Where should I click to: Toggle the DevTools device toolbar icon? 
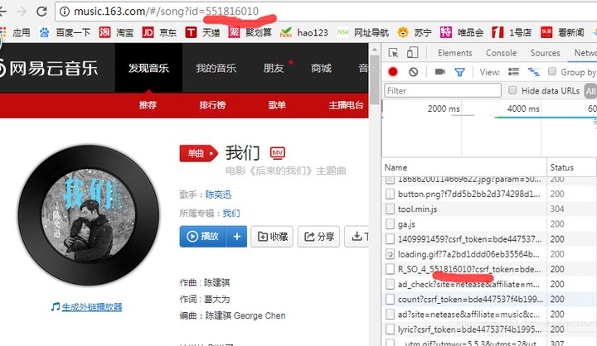[x=412, y=52]
